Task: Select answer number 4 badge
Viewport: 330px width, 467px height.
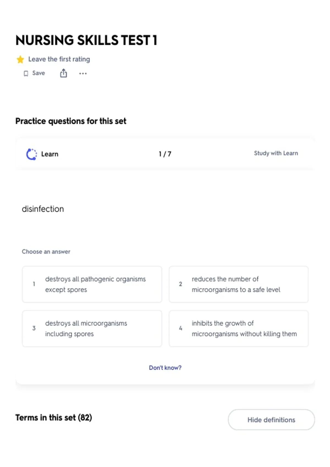Action: [x=180, y=328]
